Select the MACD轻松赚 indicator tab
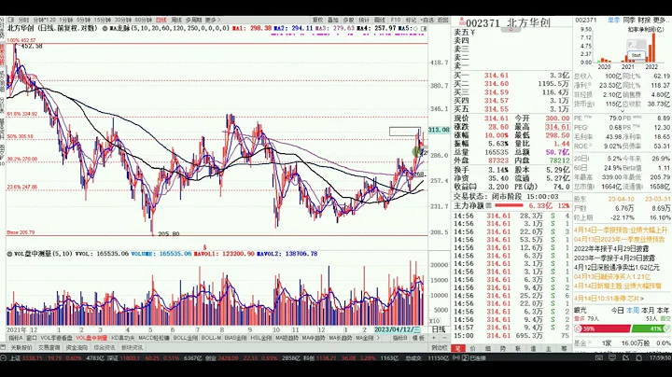Screen dimensions: 672x377 154,338
